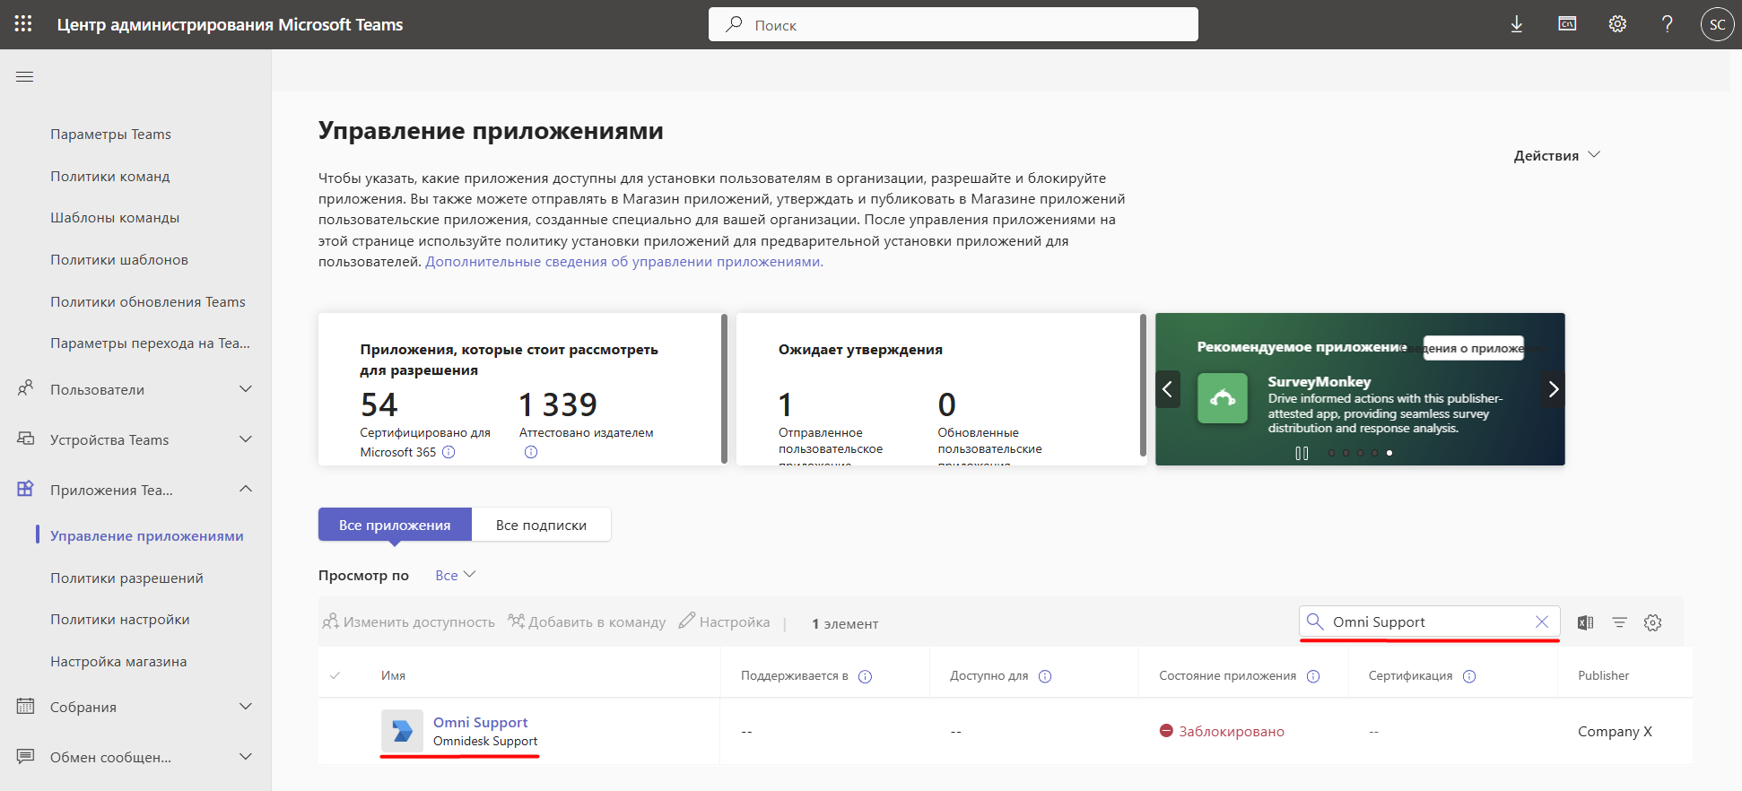
Task: Open Permission policies in sidebar
Action: 126,578
